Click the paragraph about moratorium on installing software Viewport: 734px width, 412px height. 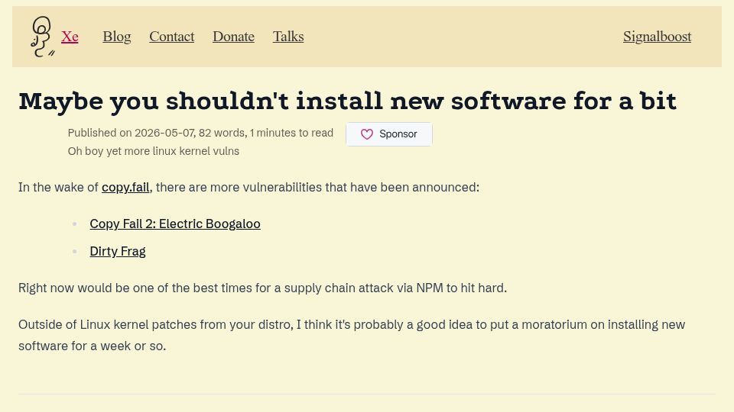pos(352,336)
